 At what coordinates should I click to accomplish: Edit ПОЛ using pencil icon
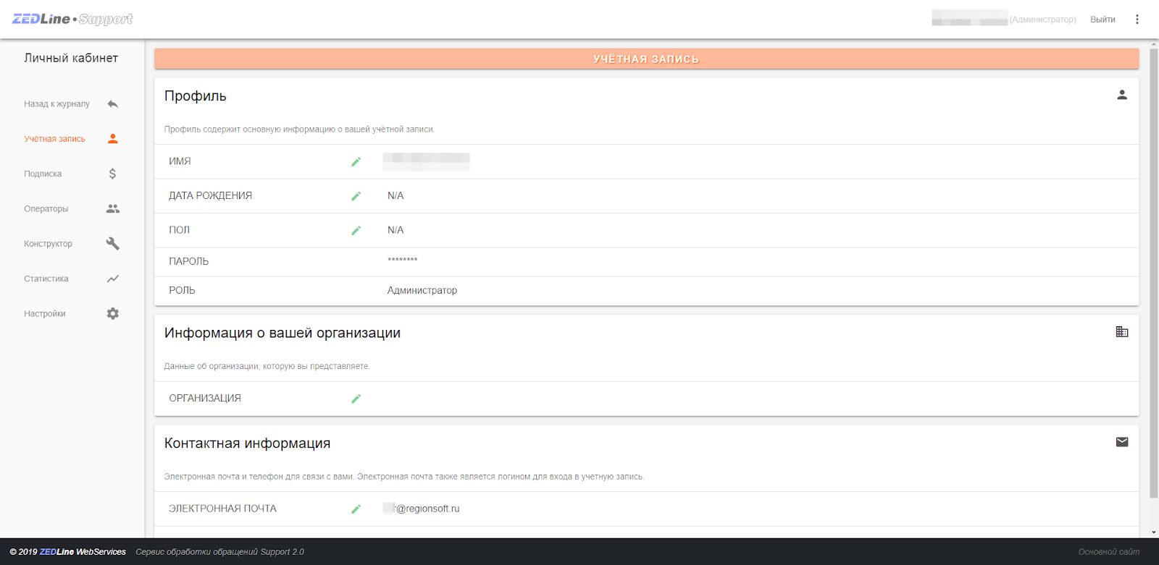[356, 231]
